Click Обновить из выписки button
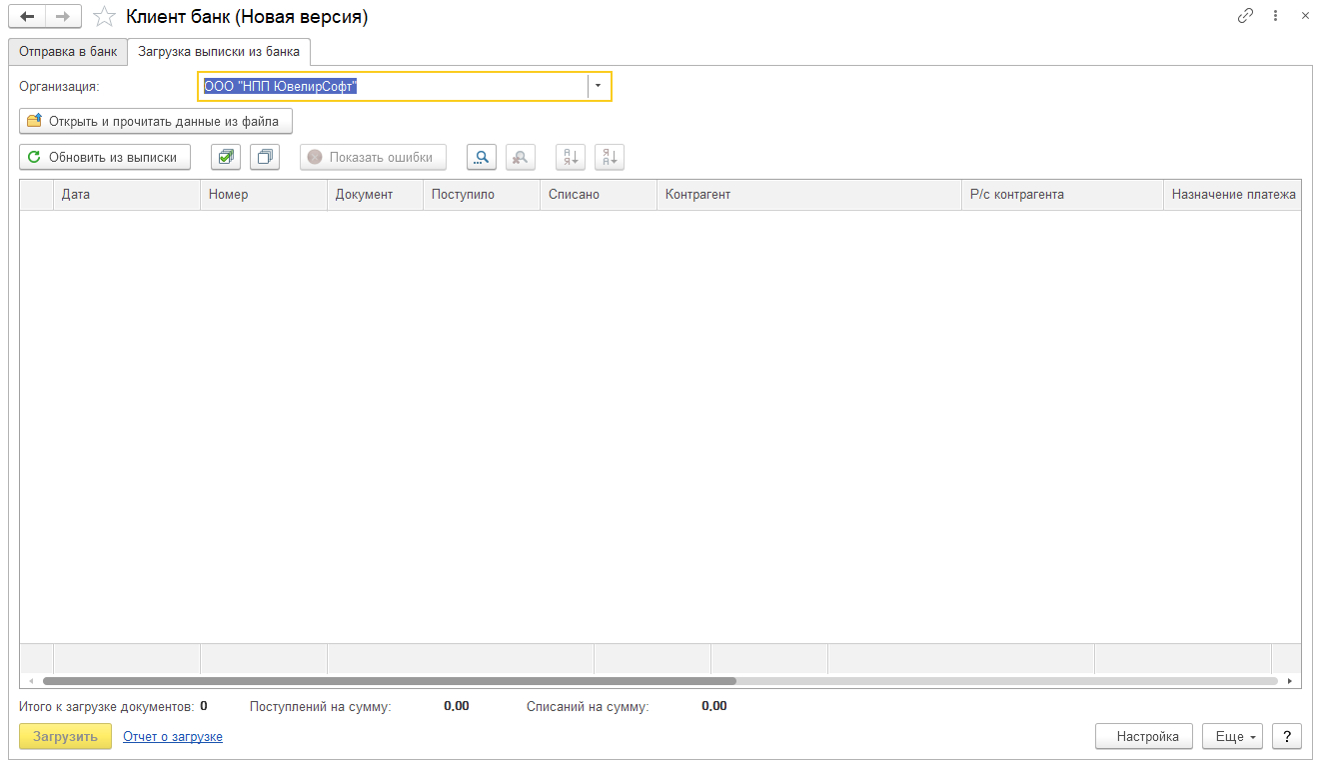Screen dimensions: 1318x764 click(105, 157)
